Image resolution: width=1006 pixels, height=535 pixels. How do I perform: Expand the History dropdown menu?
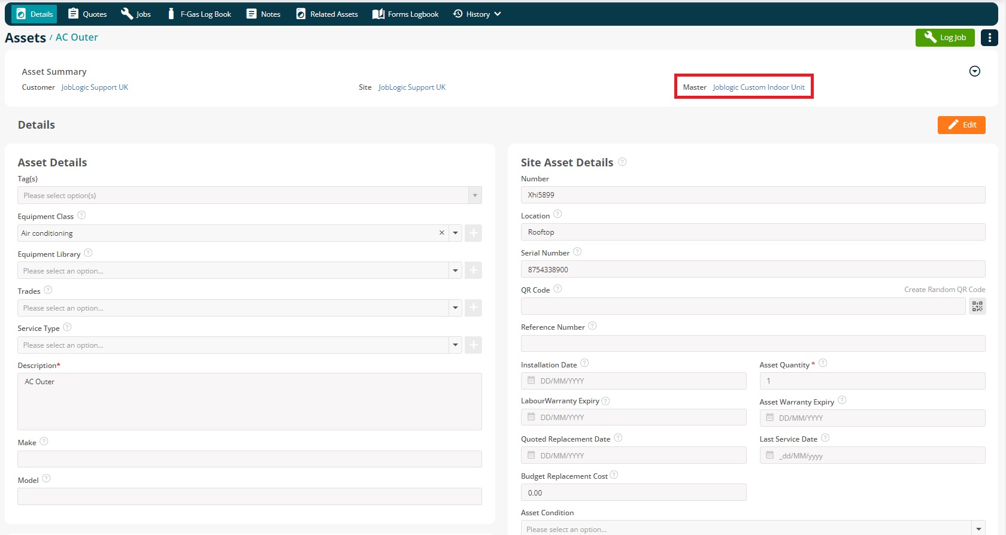tap(477, 14)
